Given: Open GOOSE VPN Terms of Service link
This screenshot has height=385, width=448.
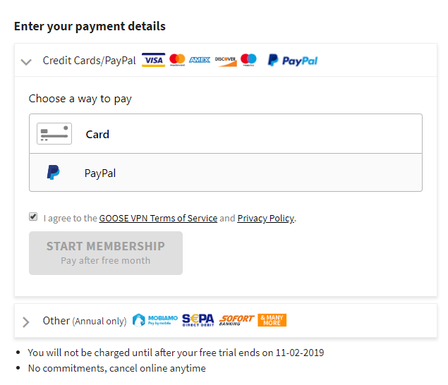Looking at the screenshot, I should (158, 218).
